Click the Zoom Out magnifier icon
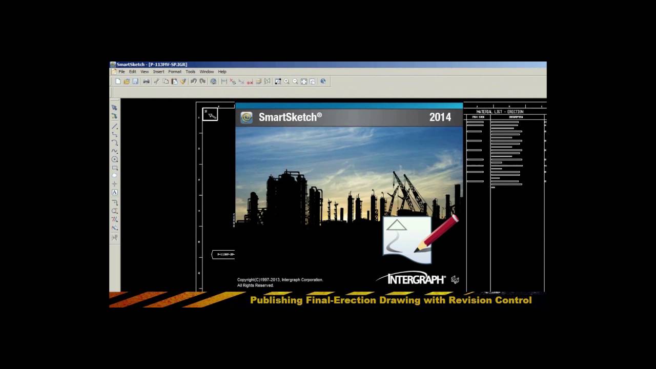This screenshot has width=656, height=369. (295, 81)
